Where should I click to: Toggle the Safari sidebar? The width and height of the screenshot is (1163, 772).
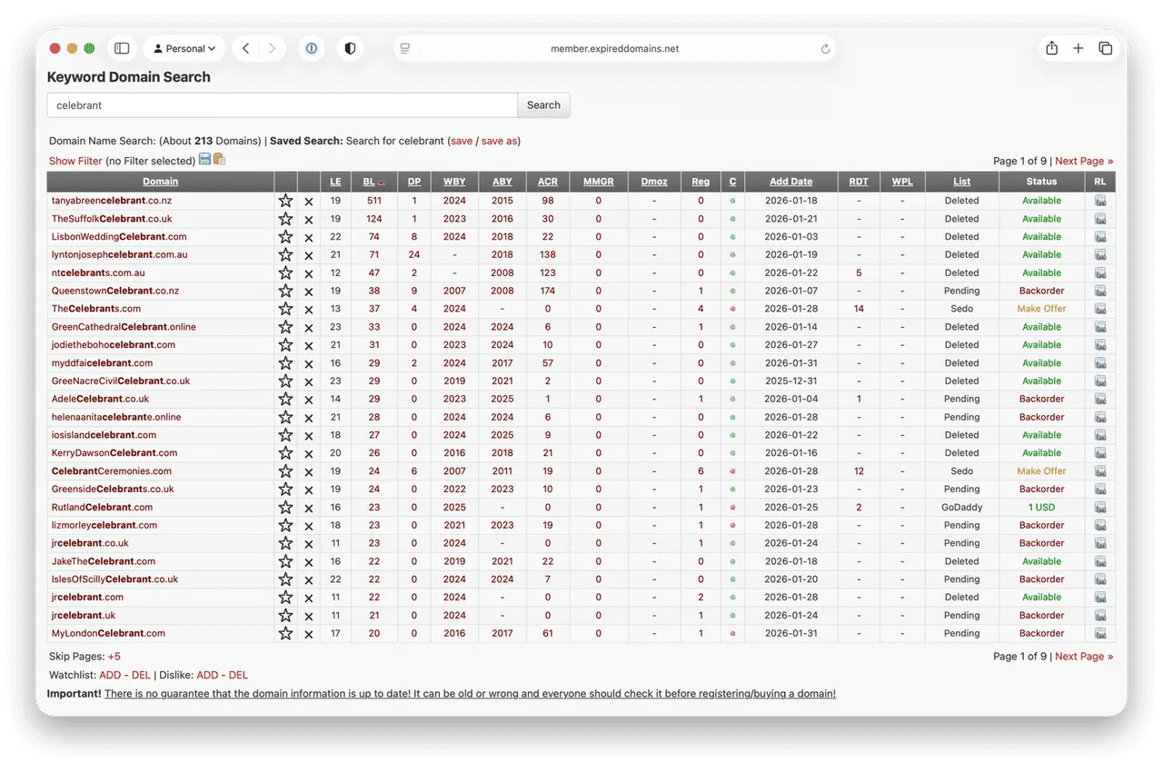[122, 48]
